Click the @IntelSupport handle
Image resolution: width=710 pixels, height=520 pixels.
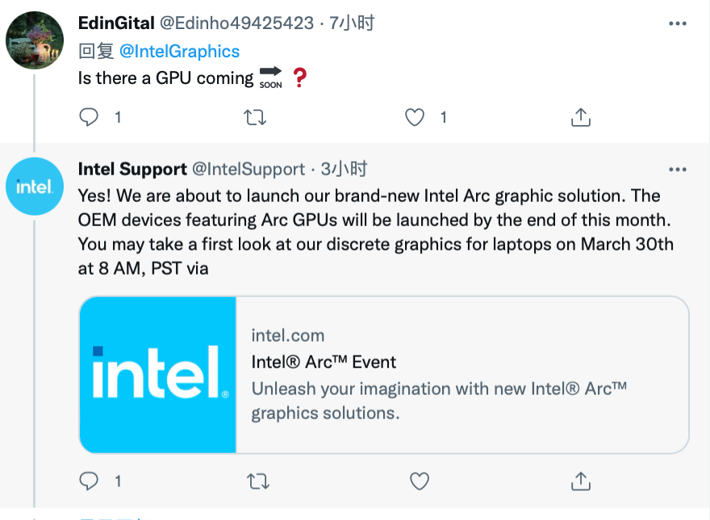[x=248, y=170]
